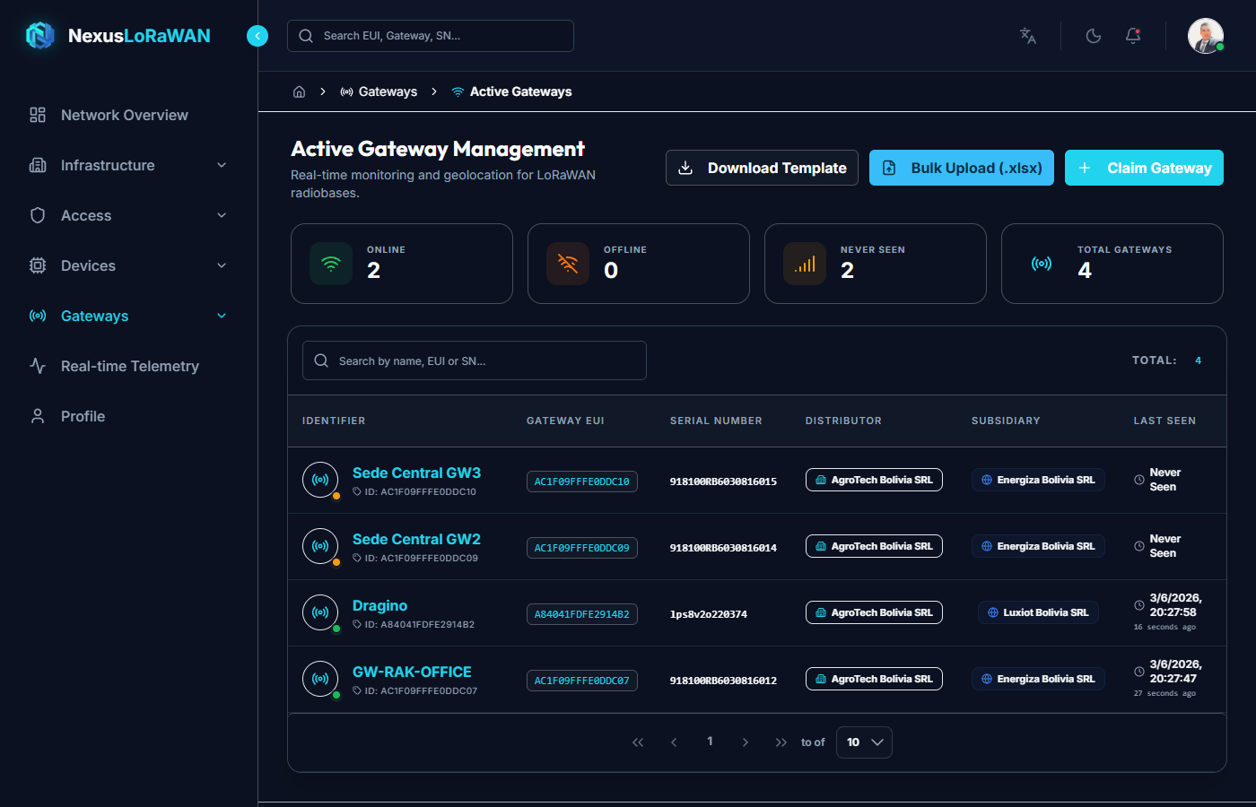
Task: Toggle dark mode moon icon
Action: [x=1094, y=36]
